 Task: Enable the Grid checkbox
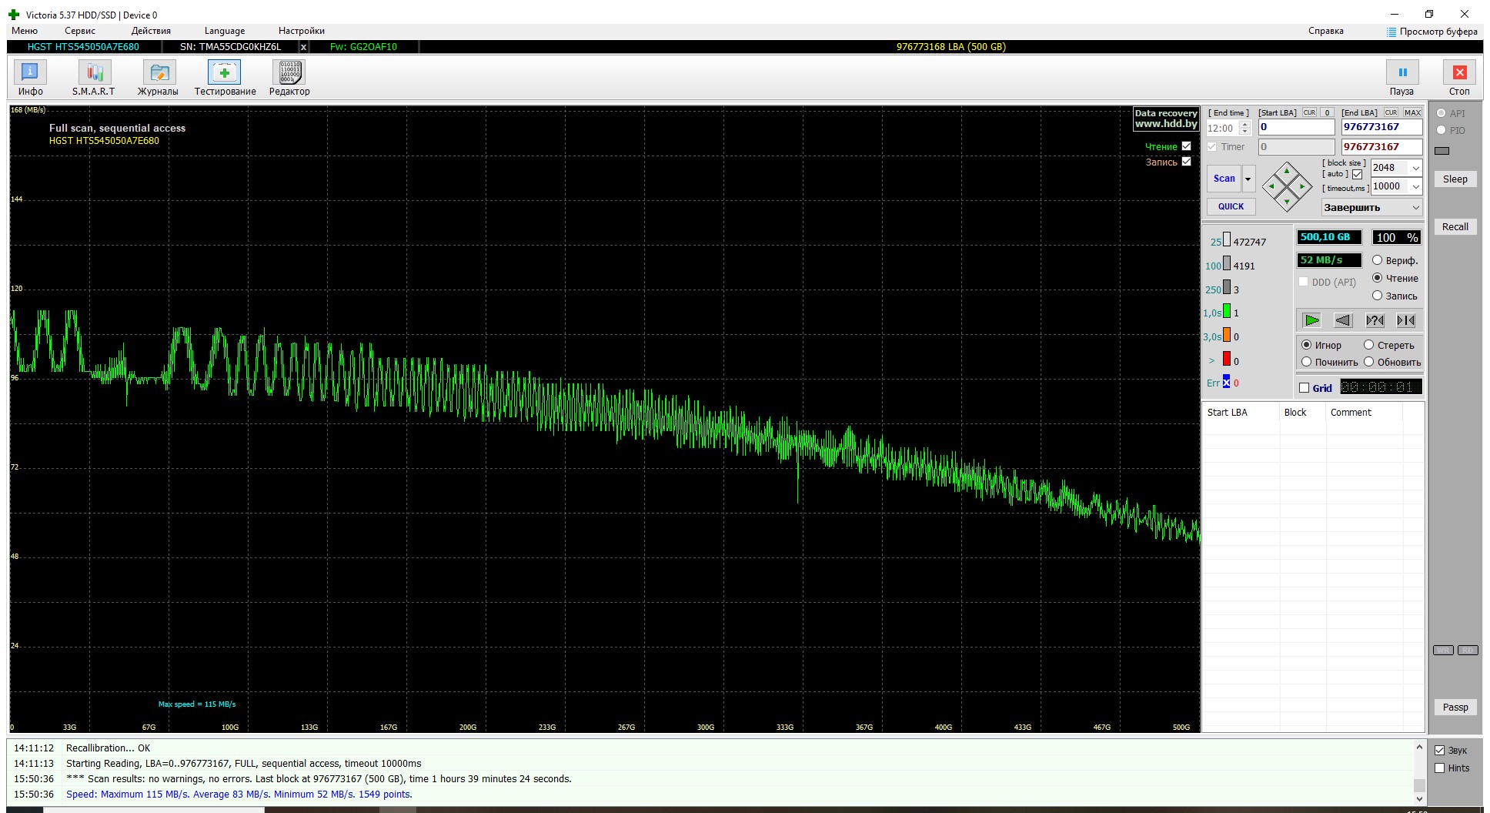click(x=1304, y=388)
